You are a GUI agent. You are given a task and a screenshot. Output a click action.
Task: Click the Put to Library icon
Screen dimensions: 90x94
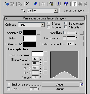pos(51,4)
